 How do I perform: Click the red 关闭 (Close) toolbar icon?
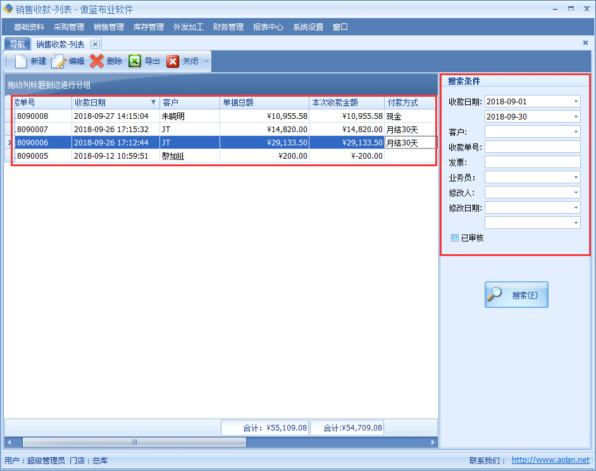[173, 61]
